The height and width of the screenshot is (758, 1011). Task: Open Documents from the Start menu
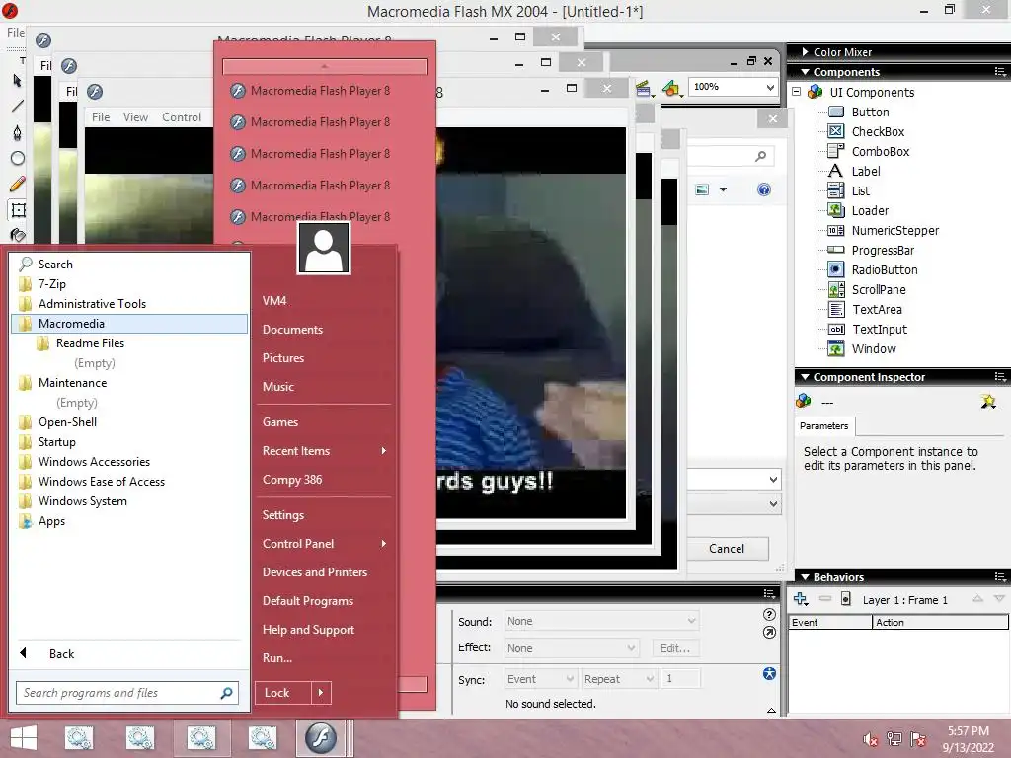pyautogui.click(x=292, y=330)
